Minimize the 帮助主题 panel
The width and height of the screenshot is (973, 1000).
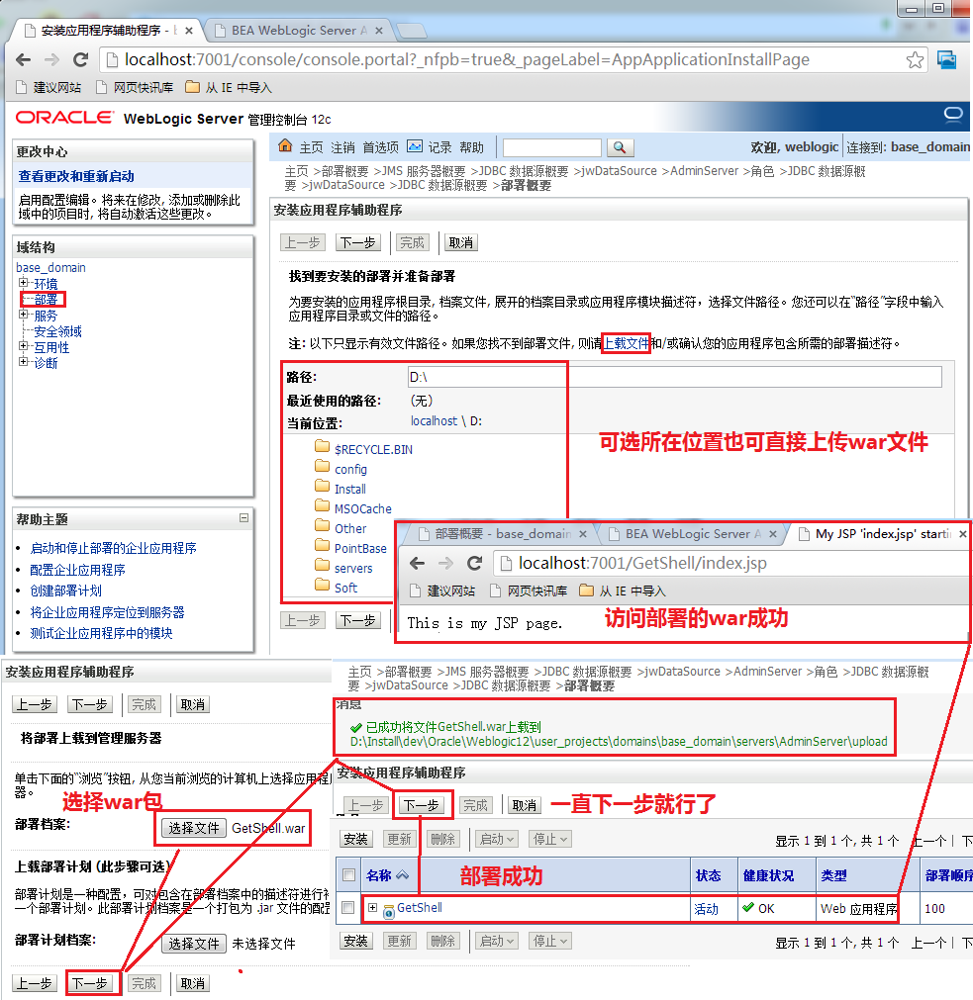pos(243,518)
